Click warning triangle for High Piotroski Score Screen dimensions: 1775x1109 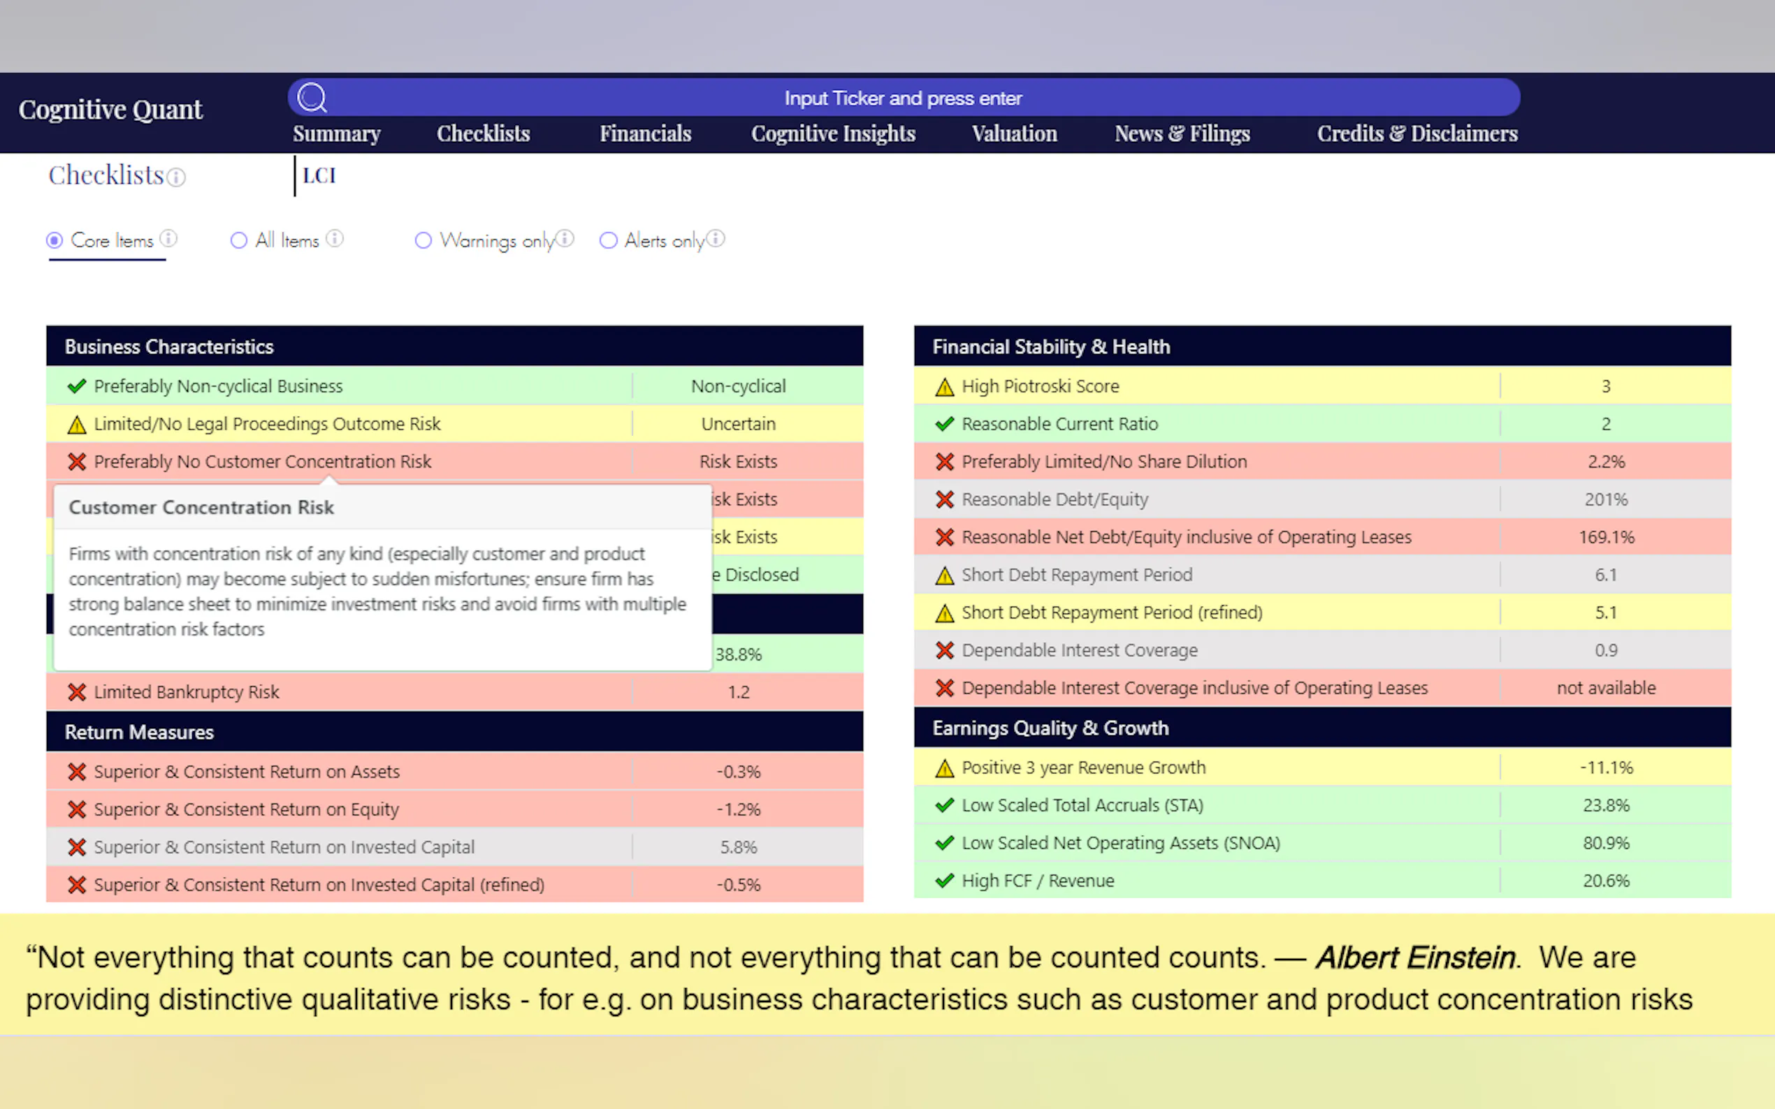click(x=944, y=386)
